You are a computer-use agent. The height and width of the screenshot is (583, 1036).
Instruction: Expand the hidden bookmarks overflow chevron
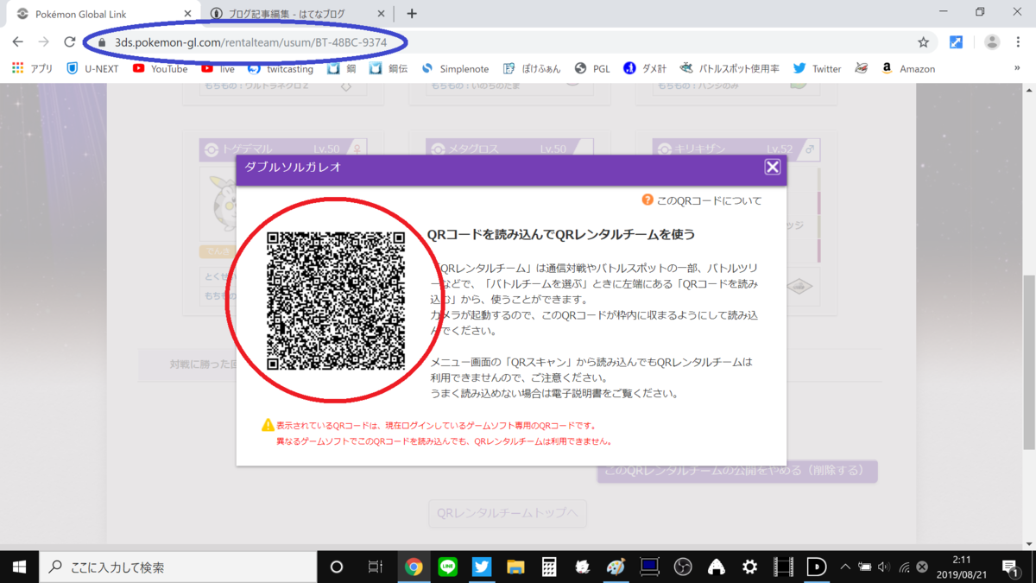coord(1017,68)
